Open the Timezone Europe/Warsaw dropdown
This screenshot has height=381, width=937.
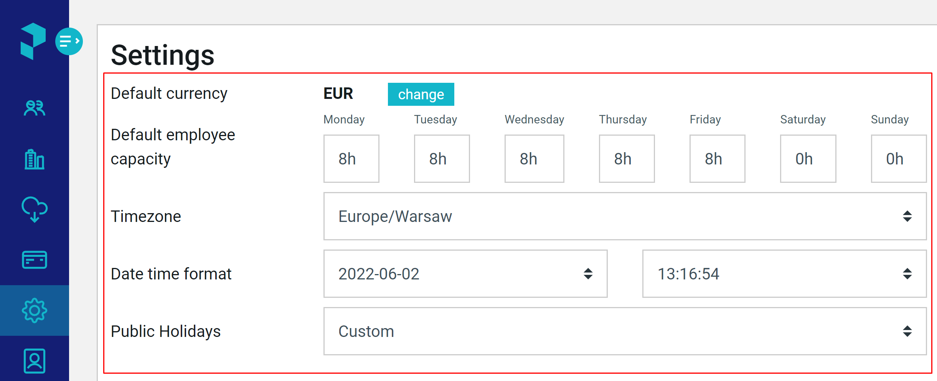625,216
